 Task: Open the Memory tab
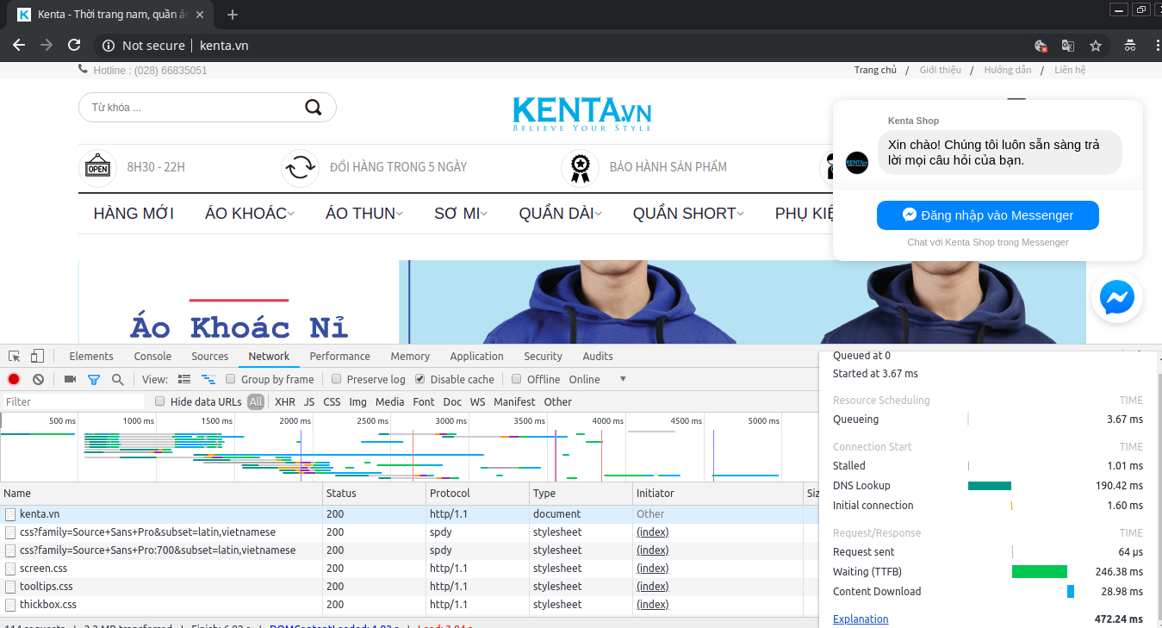410,356
